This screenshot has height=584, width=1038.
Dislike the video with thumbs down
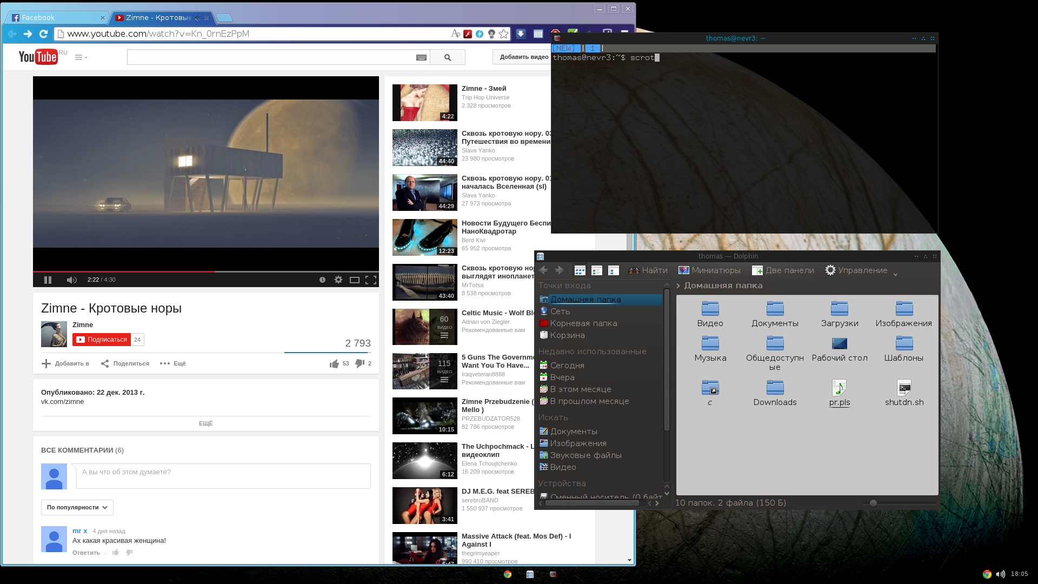click(360, 363)
